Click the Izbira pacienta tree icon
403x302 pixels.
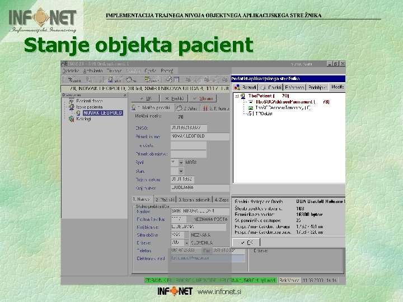tap(72, 107)
